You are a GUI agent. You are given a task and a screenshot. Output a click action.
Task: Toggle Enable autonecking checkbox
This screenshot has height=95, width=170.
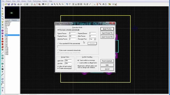pos(65,68)
